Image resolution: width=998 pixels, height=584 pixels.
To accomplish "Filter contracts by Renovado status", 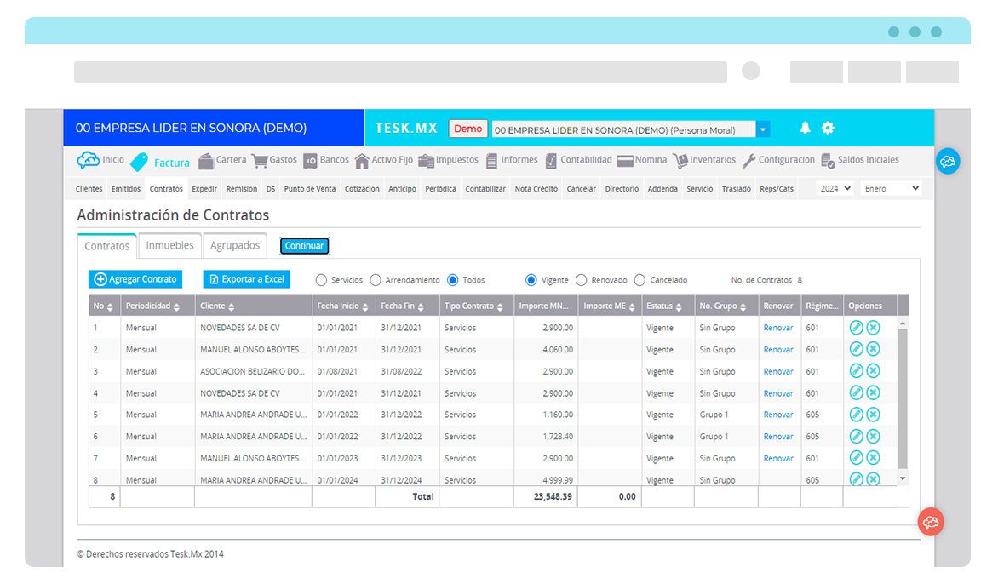I will (x=581, y=279).
